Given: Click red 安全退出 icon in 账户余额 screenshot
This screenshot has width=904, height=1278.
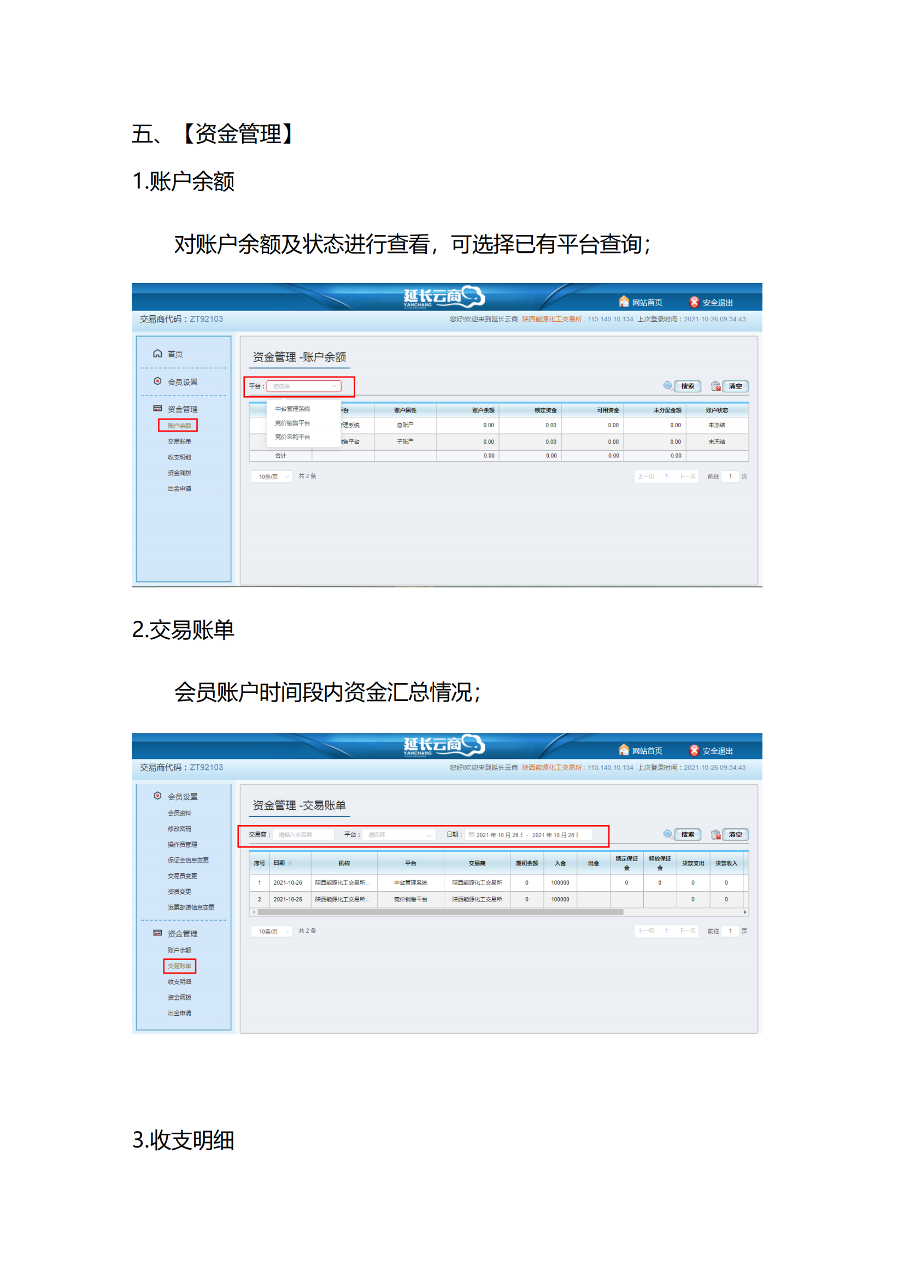Looking at the screenshot, I should click(x=694, y=302).
